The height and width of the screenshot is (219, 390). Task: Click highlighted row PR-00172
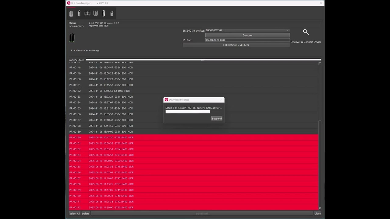click(x=193, y=207)
